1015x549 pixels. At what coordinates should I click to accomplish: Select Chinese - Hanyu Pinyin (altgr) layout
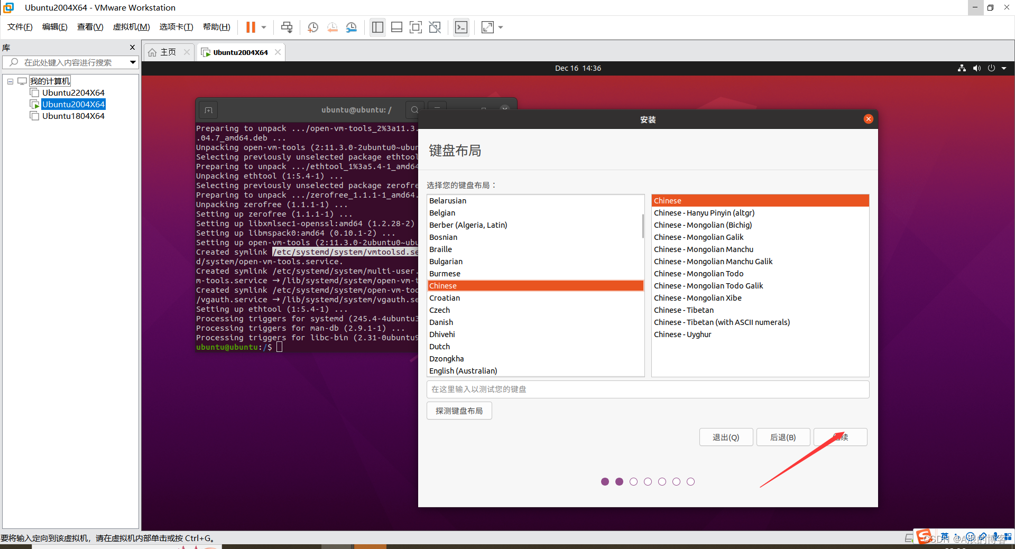(704, 213)
